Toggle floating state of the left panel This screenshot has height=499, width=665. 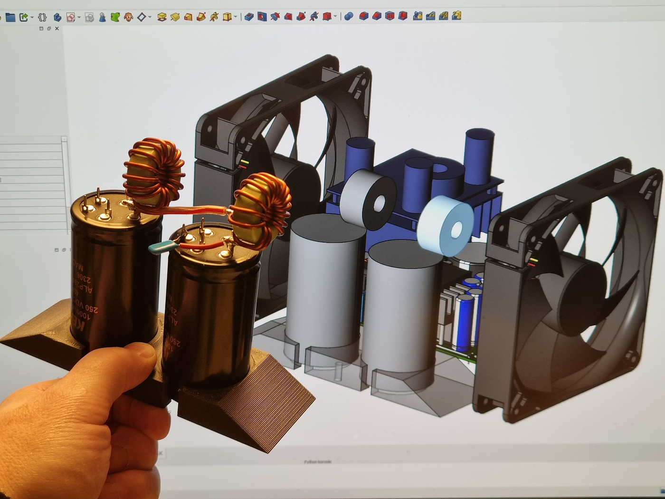(49, 29)
